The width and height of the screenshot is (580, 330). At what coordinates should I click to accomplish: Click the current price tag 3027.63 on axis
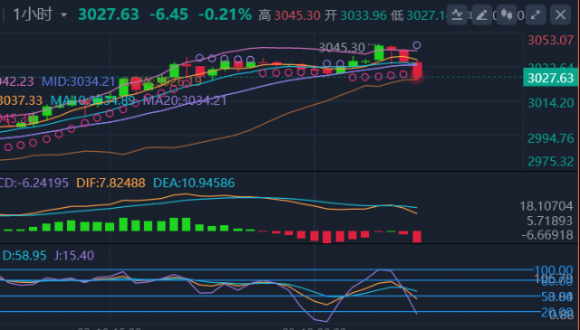[550, 78]
